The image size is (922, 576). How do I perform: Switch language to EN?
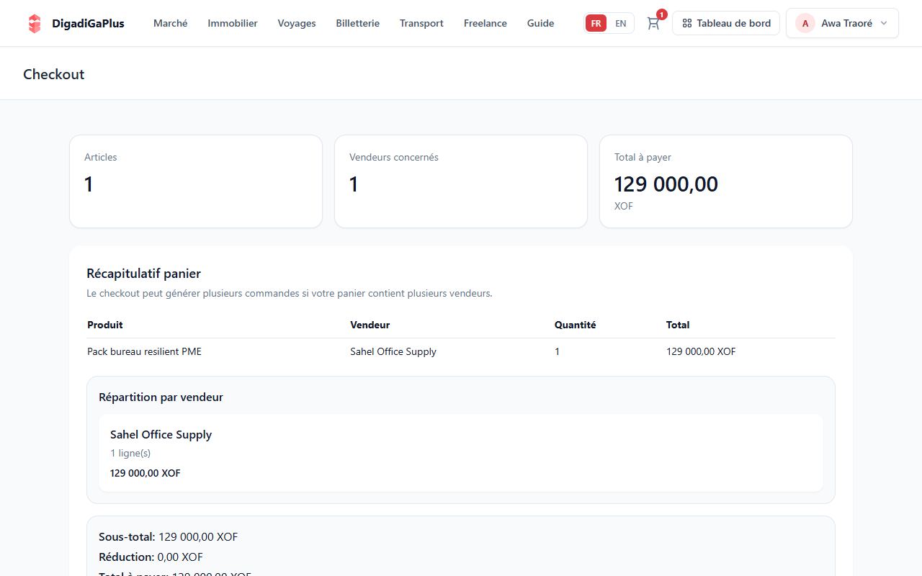[x=621, y=23]
